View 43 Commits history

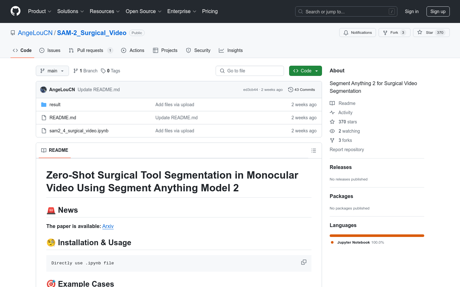coord(302,90)
